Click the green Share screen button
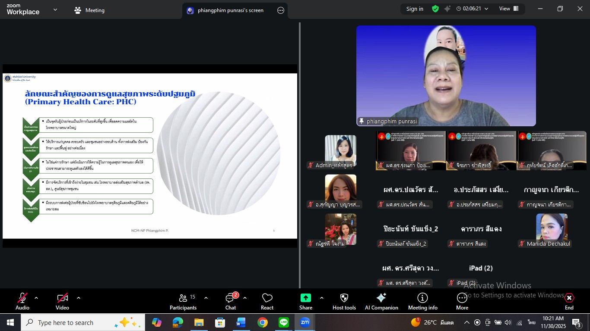This screenshot has width=590, height=331. click(x=305, y=301)
